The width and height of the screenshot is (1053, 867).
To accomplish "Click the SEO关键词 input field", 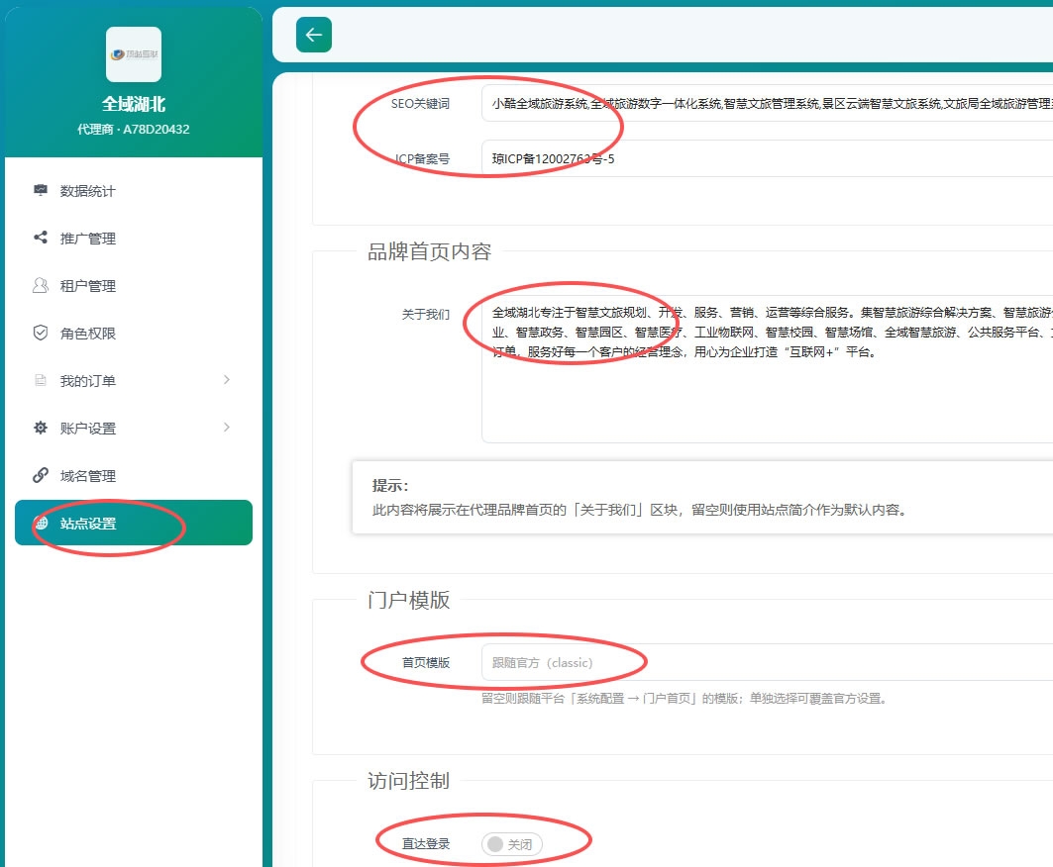I will pyautogui.click(x=767, y=103).
